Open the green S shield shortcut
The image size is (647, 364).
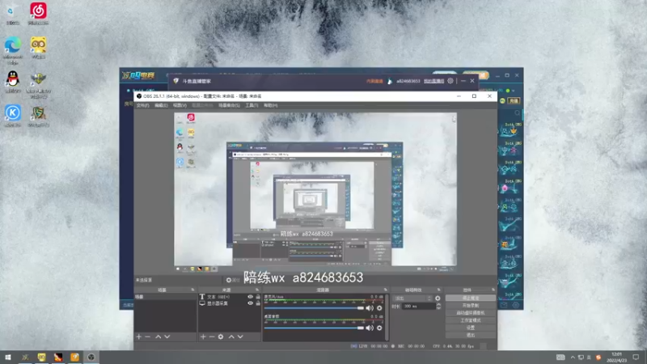click(x=38, y=116)
